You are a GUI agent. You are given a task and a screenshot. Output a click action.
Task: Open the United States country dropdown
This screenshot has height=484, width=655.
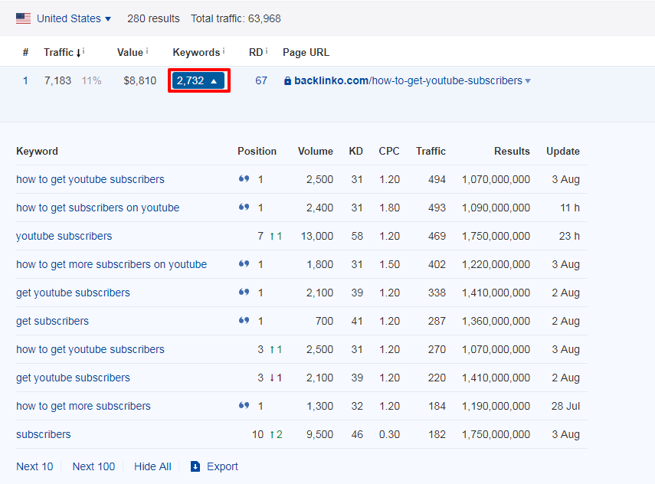(74, 19)
